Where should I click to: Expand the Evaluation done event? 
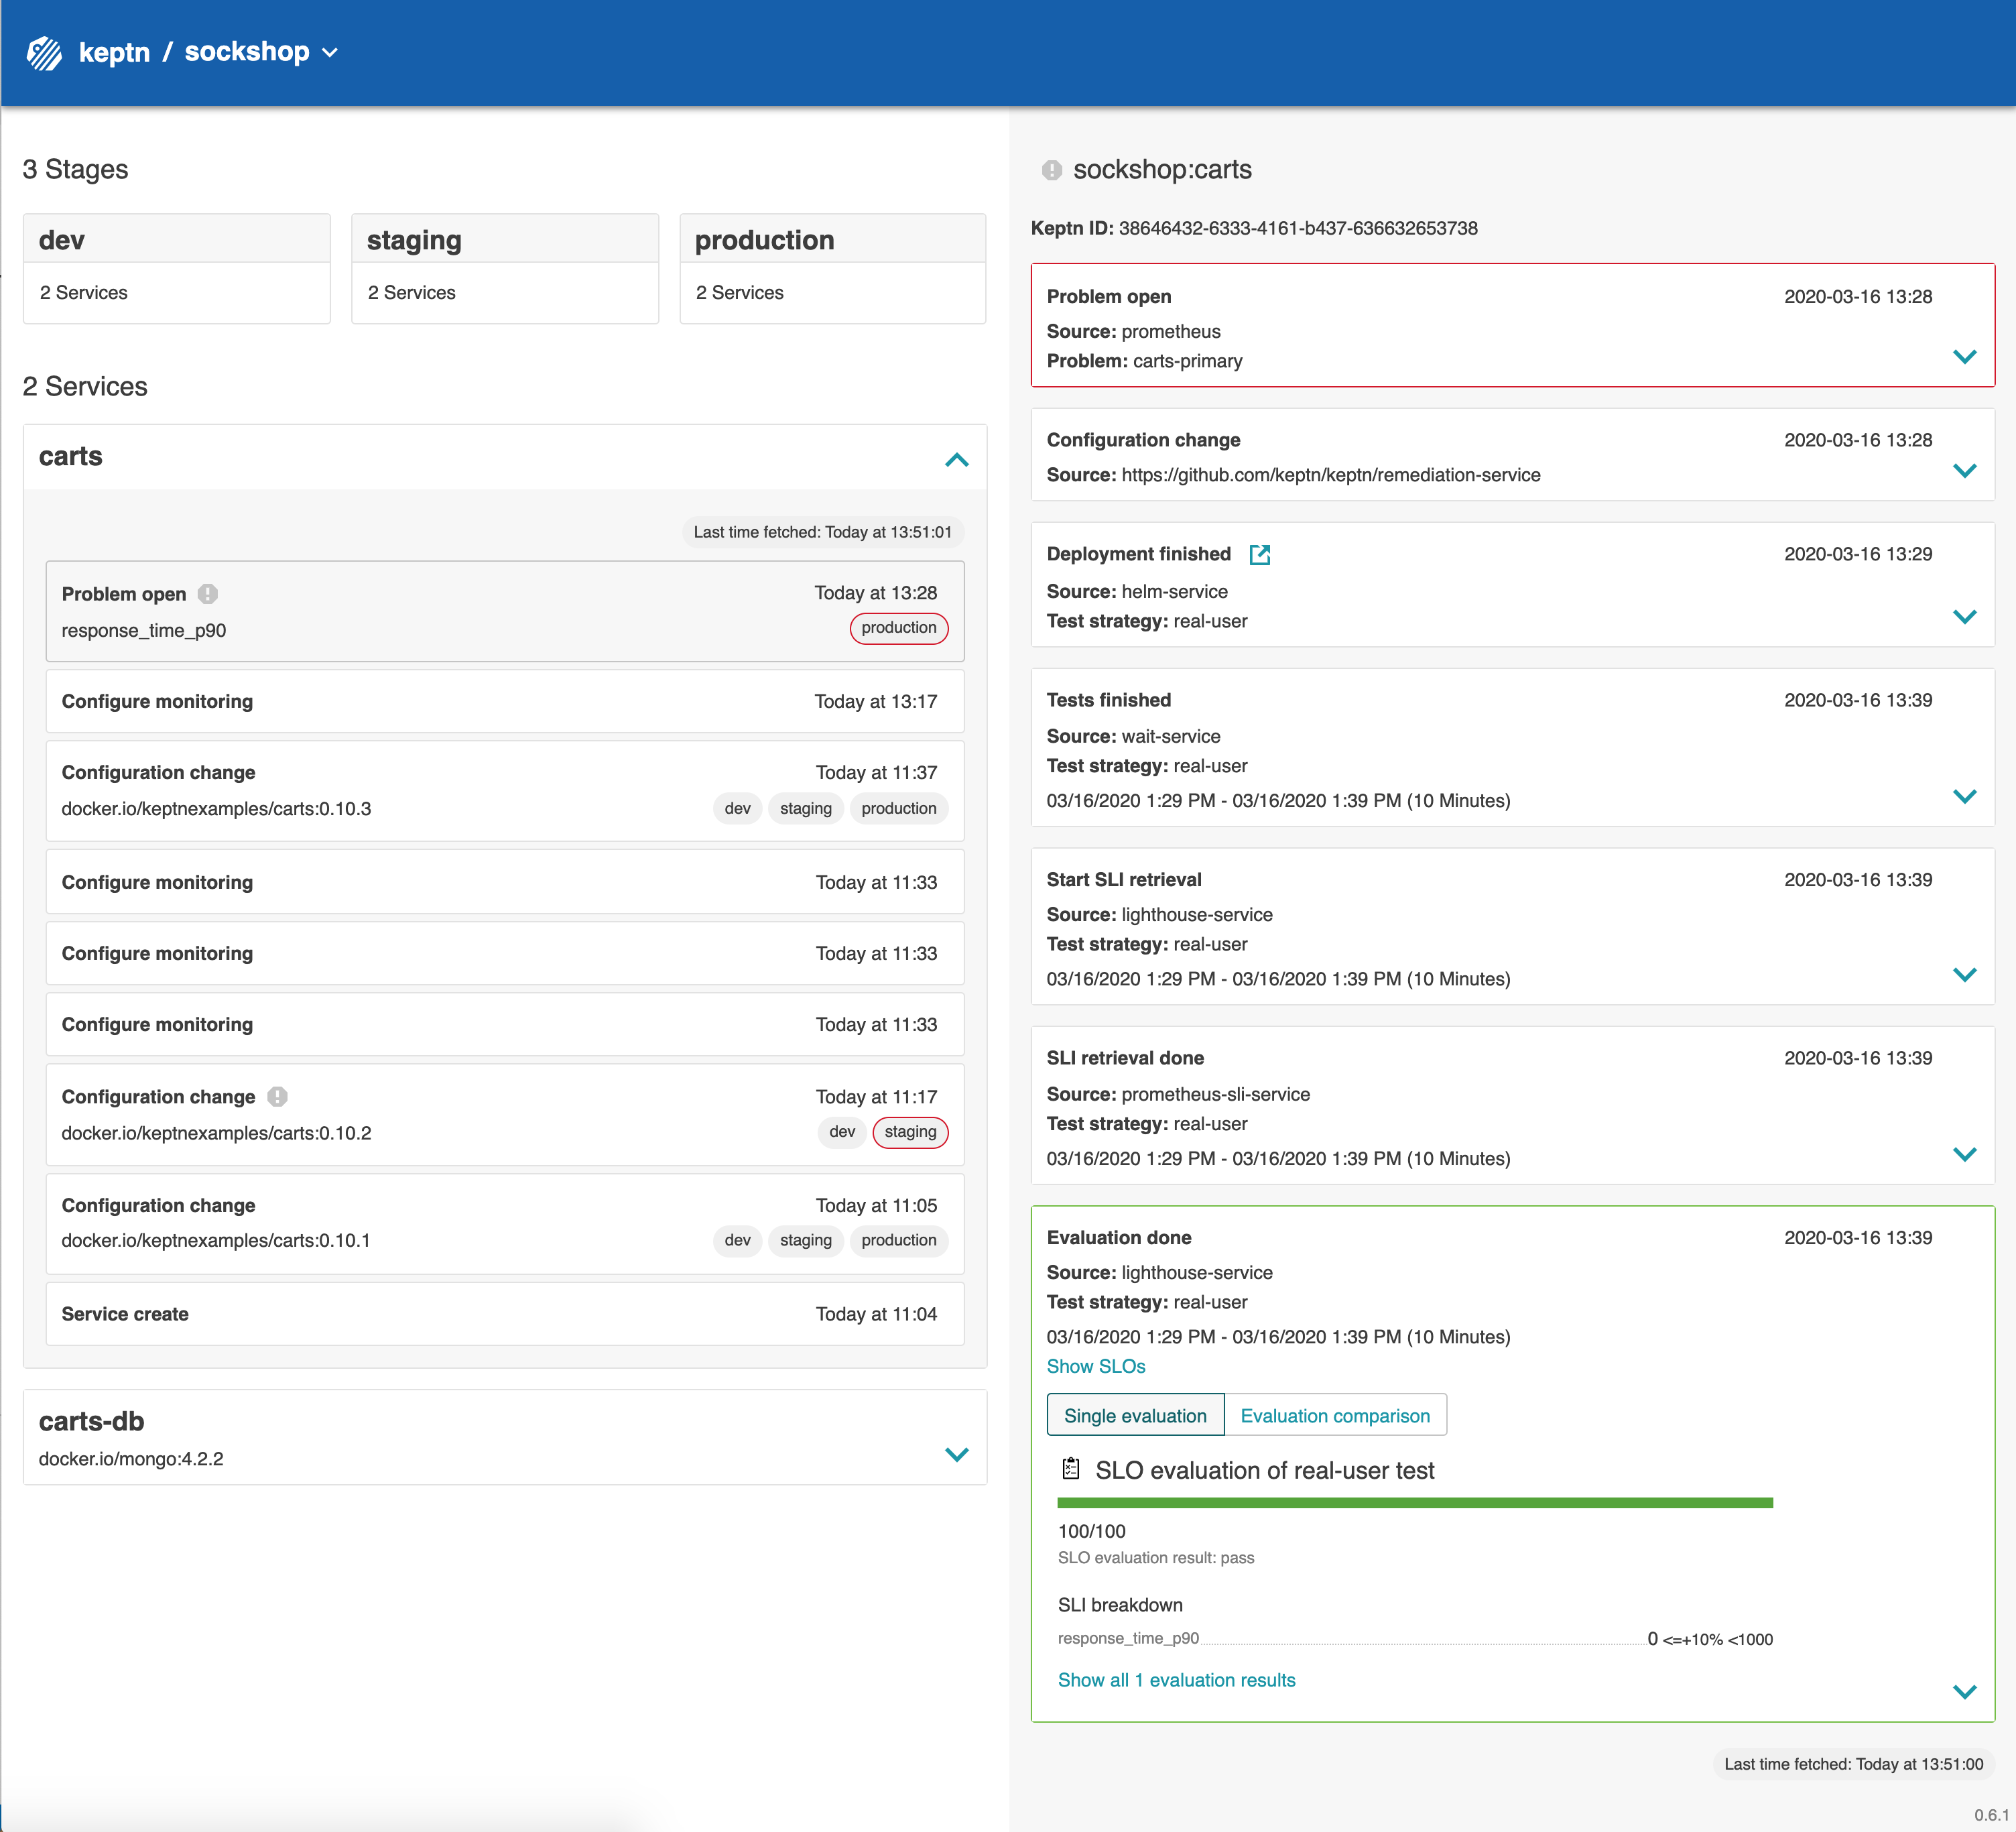[1965, 1692]
